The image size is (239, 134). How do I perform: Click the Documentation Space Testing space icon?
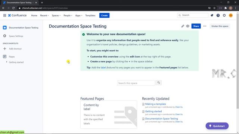pos(5,28)
